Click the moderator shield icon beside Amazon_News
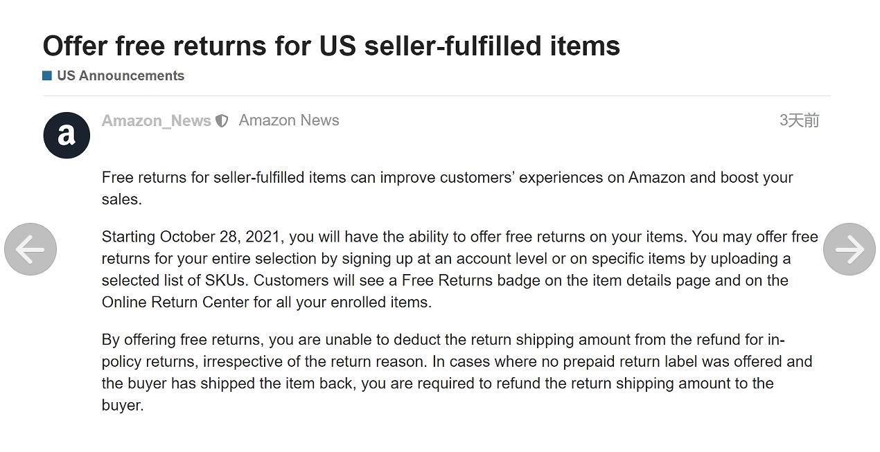 (222, 121)
